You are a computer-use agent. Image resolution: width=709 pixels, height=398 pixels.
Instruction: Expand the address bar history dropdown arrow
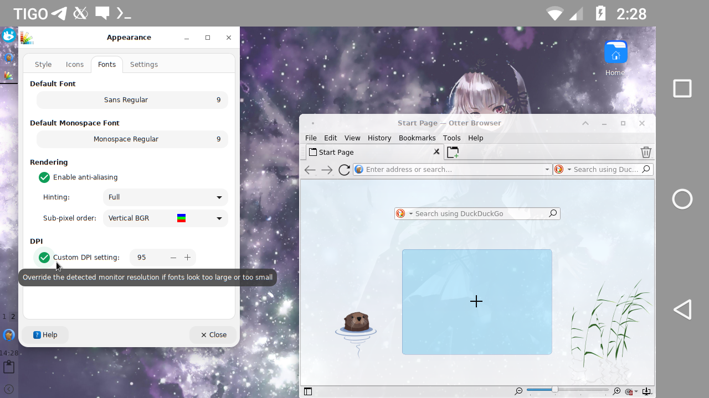[x=547, y=170]
